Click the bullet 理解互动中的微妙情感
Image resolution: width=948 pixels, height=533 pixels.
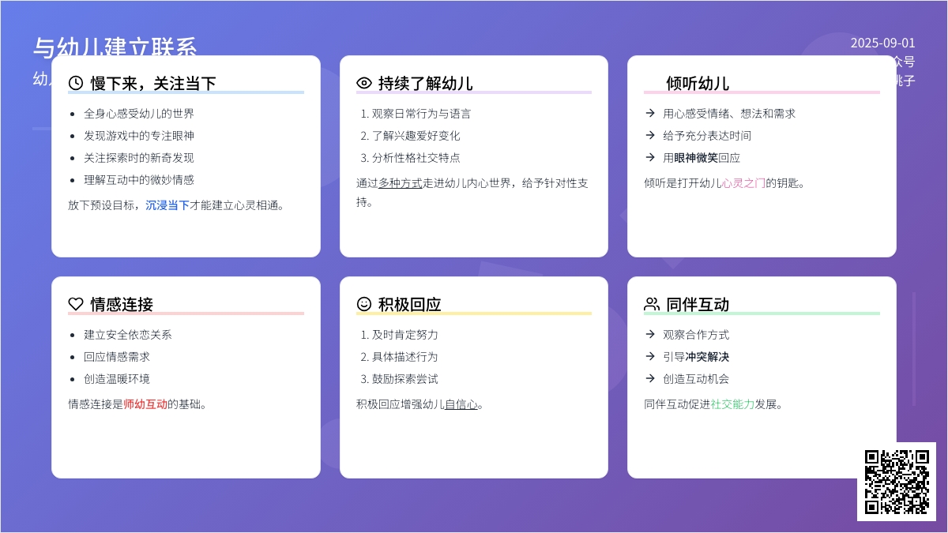click(x=139, y=179)
